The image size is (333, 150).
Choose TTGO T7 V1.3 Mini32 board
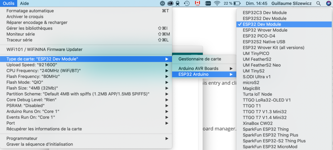284,112
